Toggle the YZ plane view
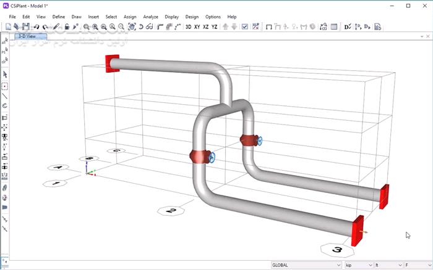The height and width of the screenshot is (270, 433). (214, 27)
